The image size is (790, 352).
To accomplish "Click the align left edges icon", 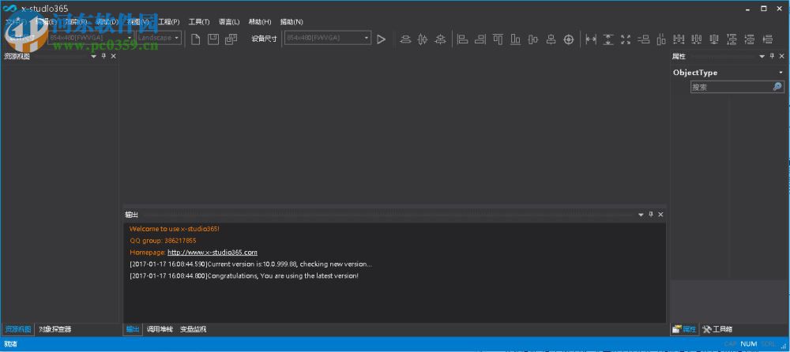I will coord(462,39).
